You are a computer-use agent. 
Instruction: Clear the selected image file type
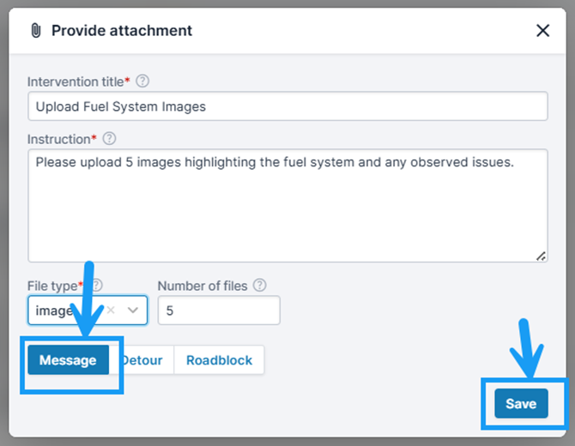tap(111, 310)
